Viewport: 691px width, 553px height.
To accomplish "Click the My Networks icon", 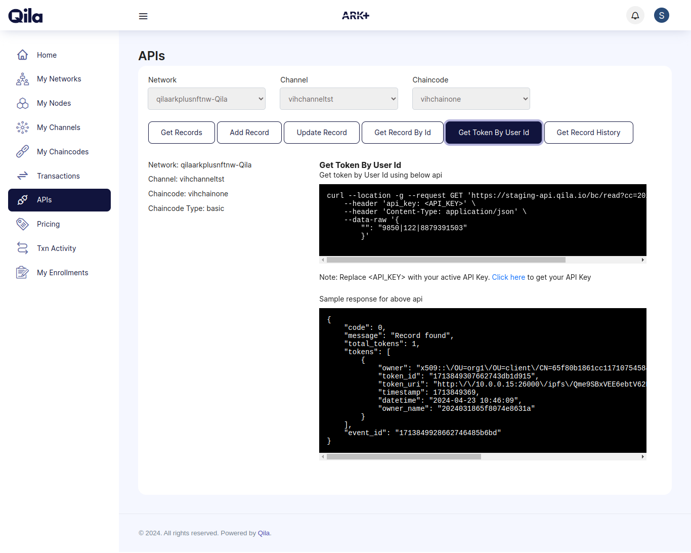I will 23,79.
